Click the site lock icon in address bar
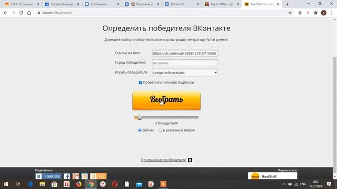337x189 pixels. click(x=38, y=13)
